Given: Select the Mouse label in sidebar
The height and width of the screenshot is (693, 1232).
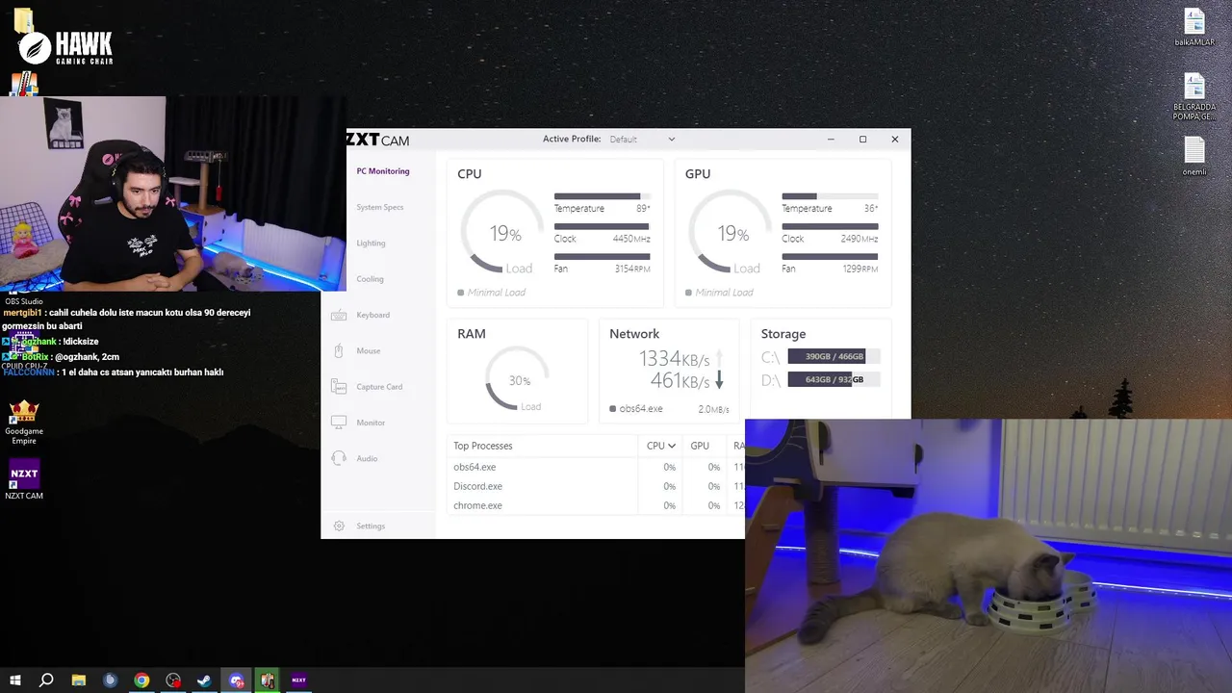Looking at the screenshot, I should (369, 351).
